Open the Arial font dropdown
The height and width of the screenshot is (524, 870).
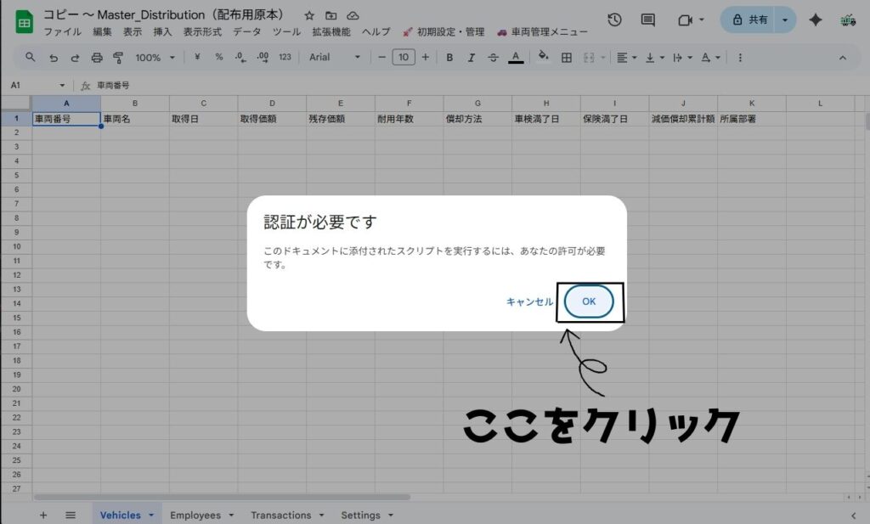[x=335, y=58]
